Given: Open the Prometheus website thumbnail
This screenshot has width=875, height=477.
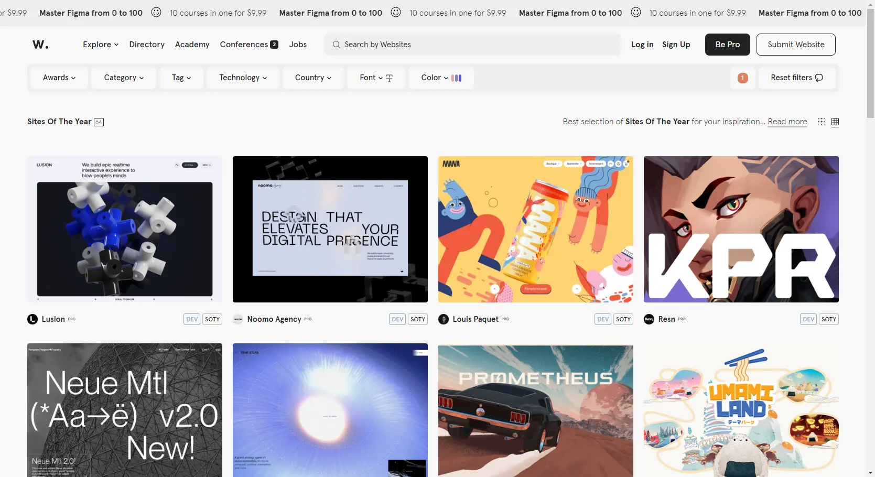Looking at the screenshot, I should pyautogui.click(x=536, y=410).
